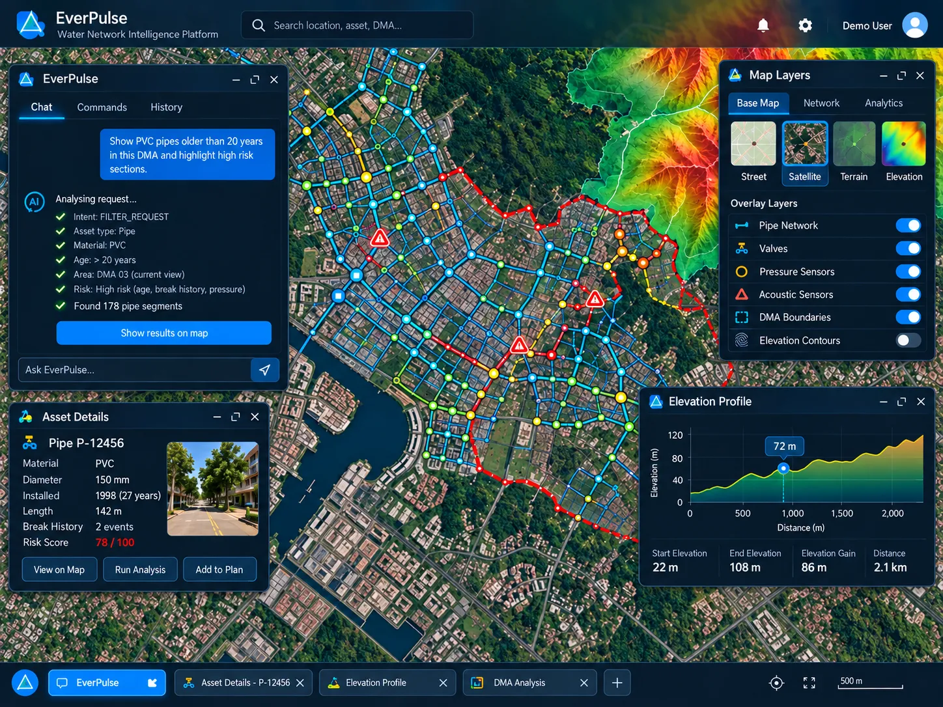Click the search magnifier icon
Image resolution: width=943 pixels, height=707 pixels.
(259, 25)
